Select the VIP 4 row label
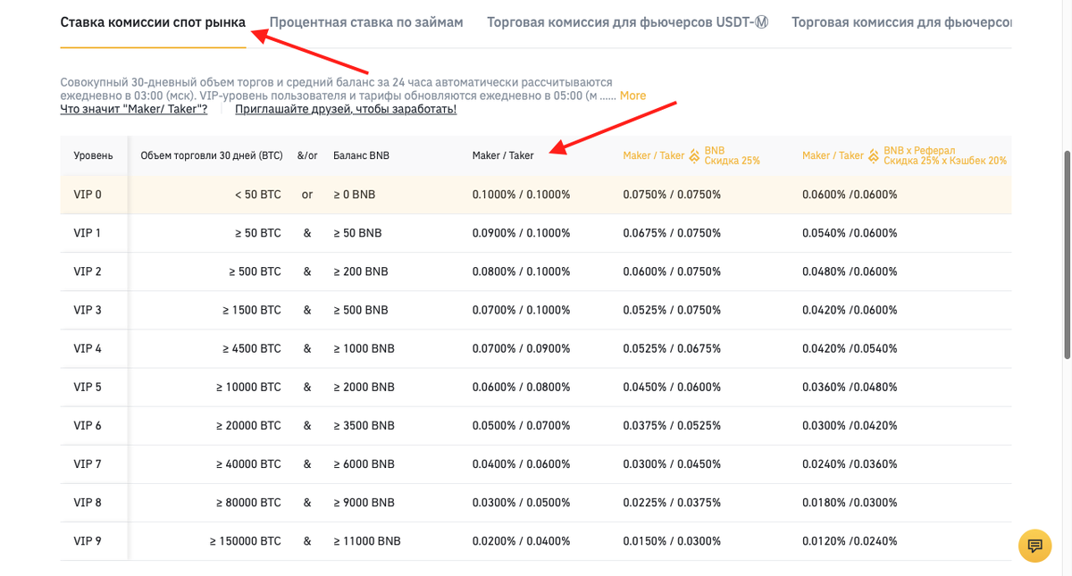Image resolution: width=1072 pixels, height=576 pixels. point(88,348)
